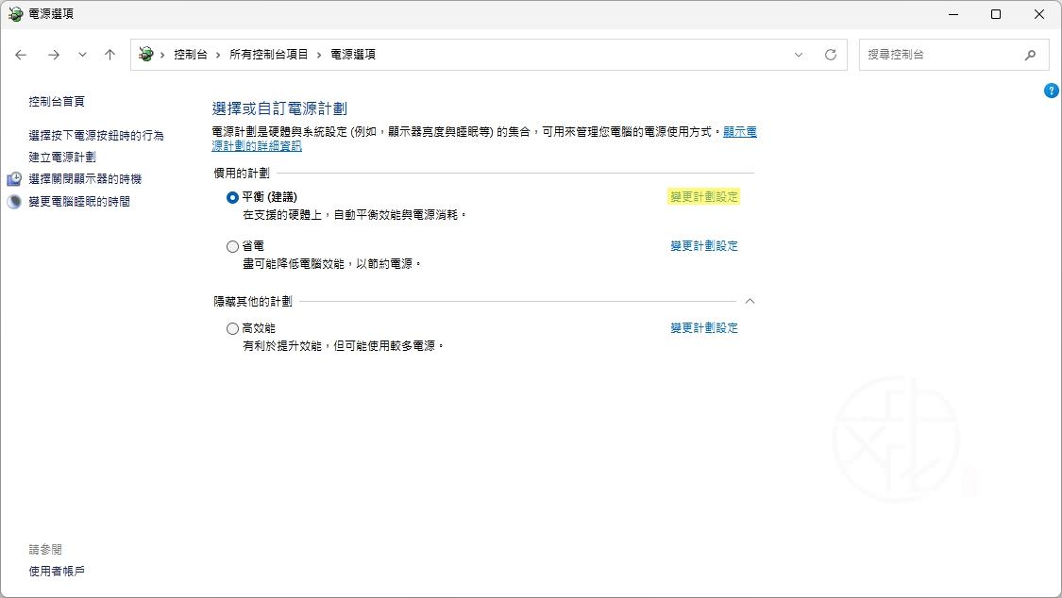Expand chevron before 控制台 breadcrumb
The image size is (1062, 598).
coord(162,55)
